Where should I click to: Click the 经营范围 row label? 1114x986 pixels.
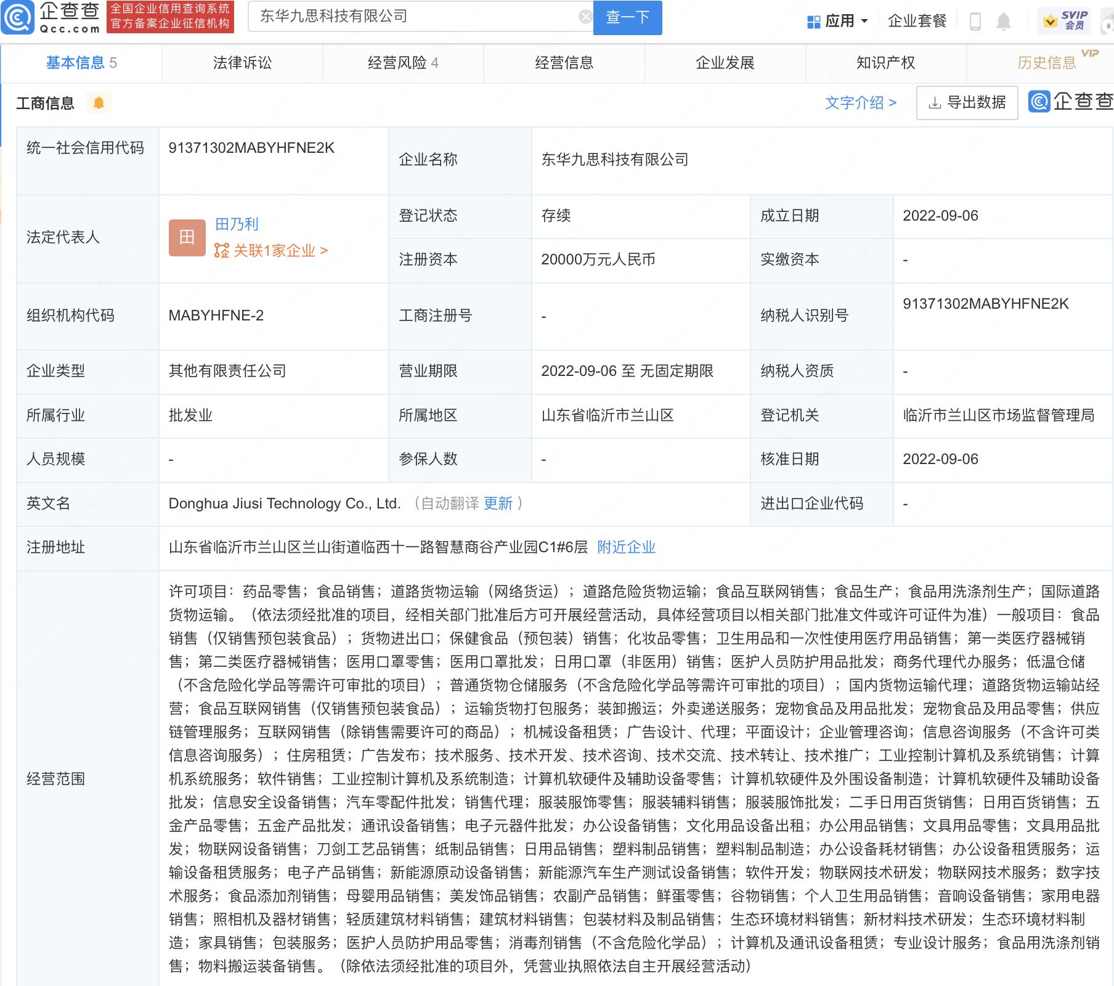[55, 779]
